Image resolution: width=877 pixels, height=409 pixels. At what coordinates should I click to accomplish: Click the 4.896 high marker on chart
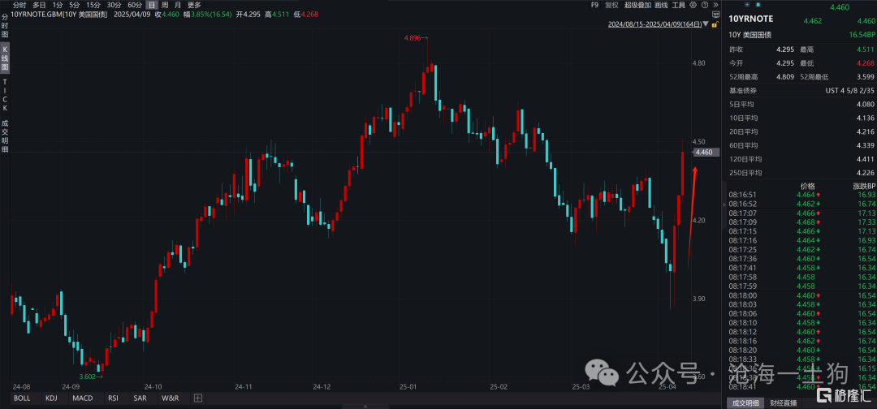416,38
